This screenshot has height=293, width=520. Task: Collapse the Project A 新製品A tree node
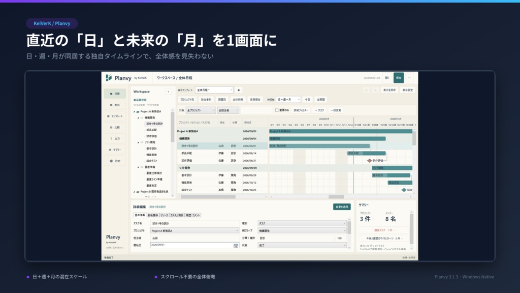pos(134,111)
